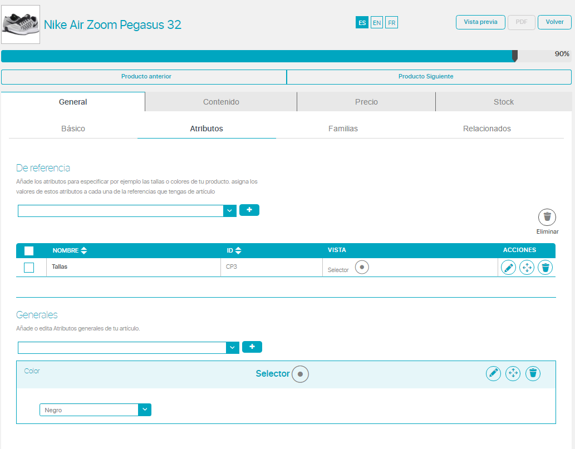Switch to the Precio tab
The width and height of the screenshot is (575, 449).
pyautogui.click(x=366, y=102)
